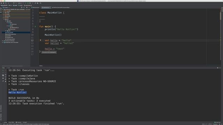Expand External Libraries
223x125 pixels.
coord(2,41)
